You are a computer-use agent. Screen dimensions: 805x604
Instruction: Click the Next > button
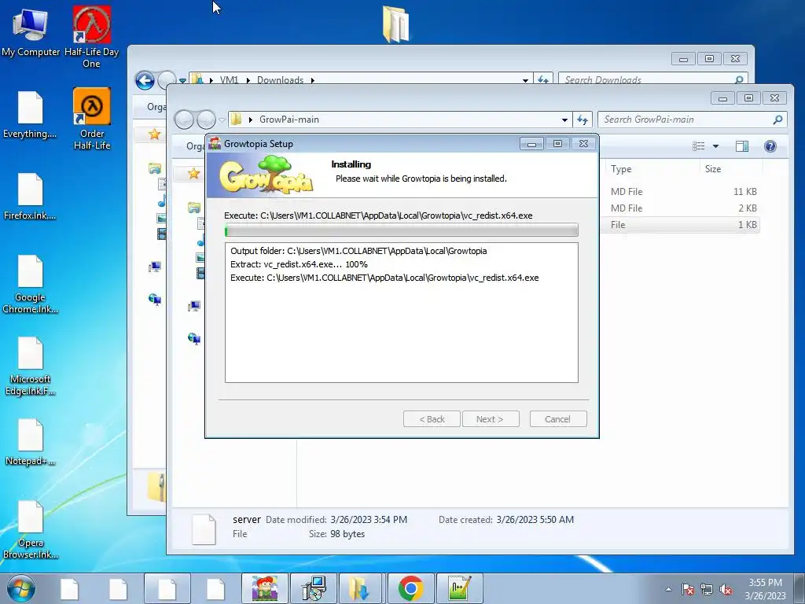[491, 419]
